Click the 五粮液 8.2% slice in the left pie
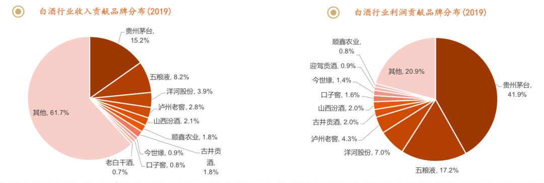 (x=131, y=82)
